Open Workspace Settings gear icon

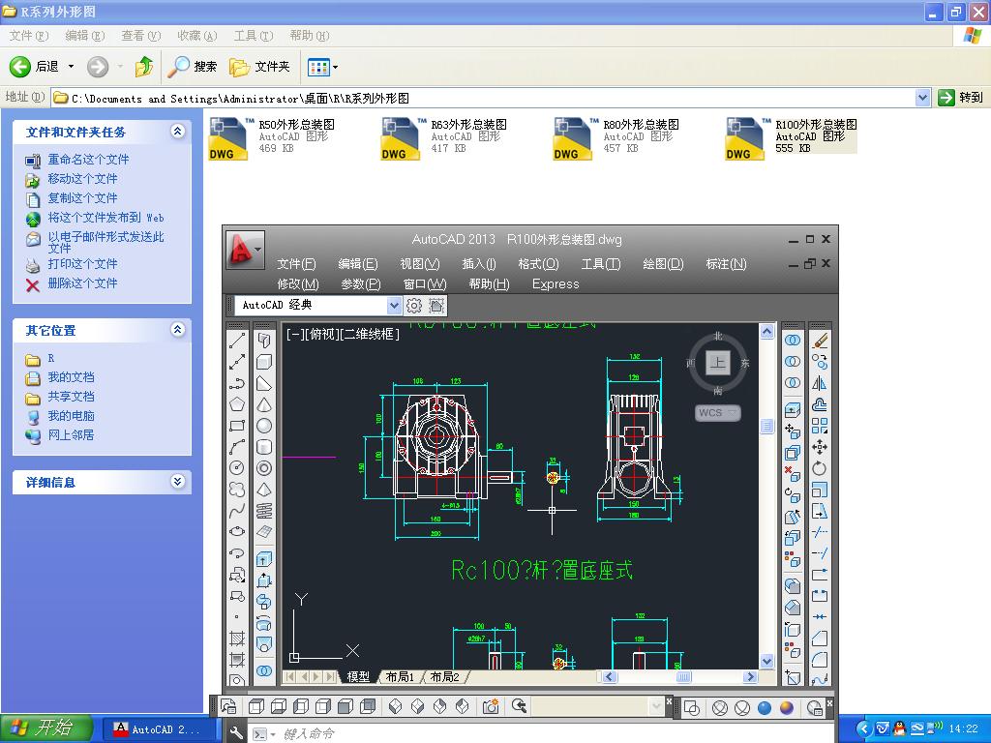(x=414, y=306)
